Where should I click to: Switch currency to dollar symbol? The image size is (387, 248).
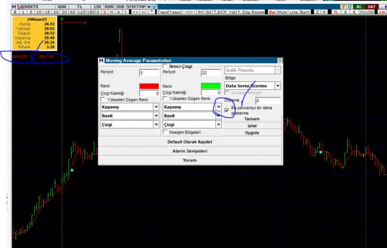click(x=346, y=12)
